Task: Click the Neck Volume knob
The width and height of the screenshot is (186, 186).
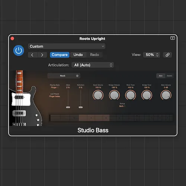Action: click(98, 95)
